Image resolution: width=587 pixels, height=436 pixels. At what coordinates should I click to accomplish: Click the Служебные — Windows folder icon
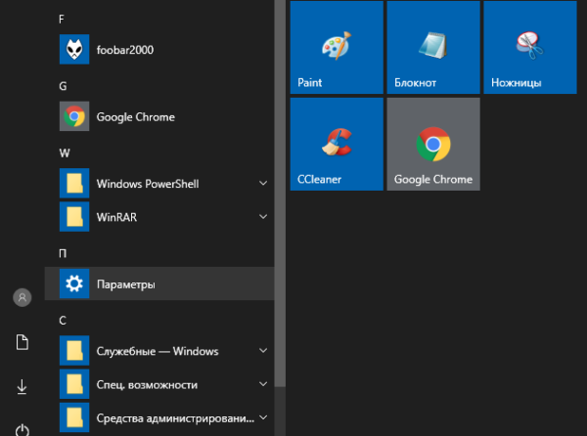coord(74,351)
